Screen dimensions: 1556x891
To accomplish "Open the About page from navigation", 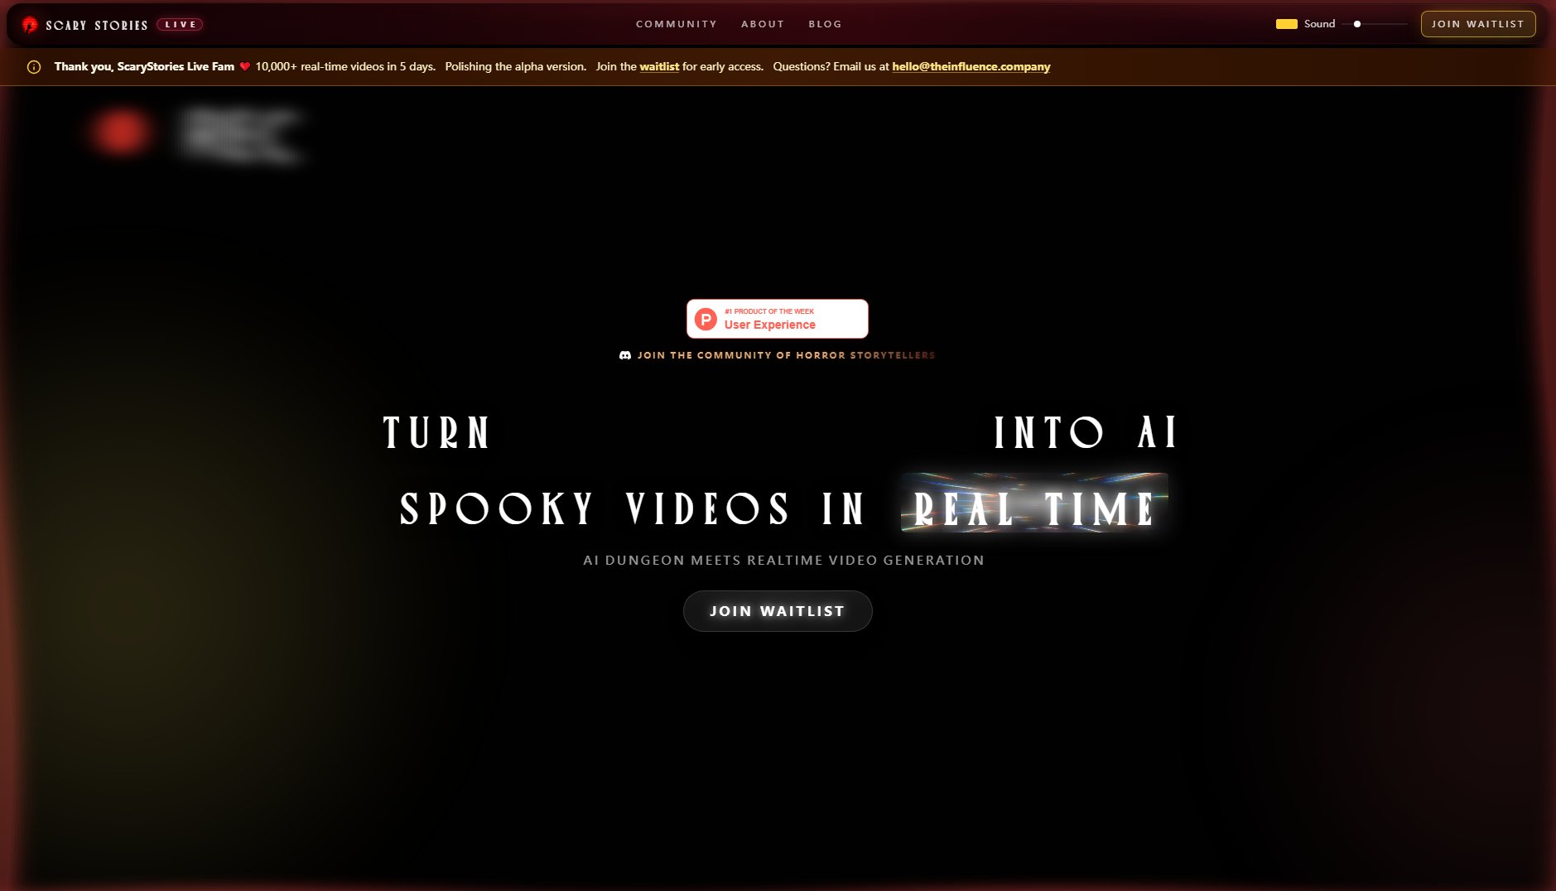I will 763,24.
